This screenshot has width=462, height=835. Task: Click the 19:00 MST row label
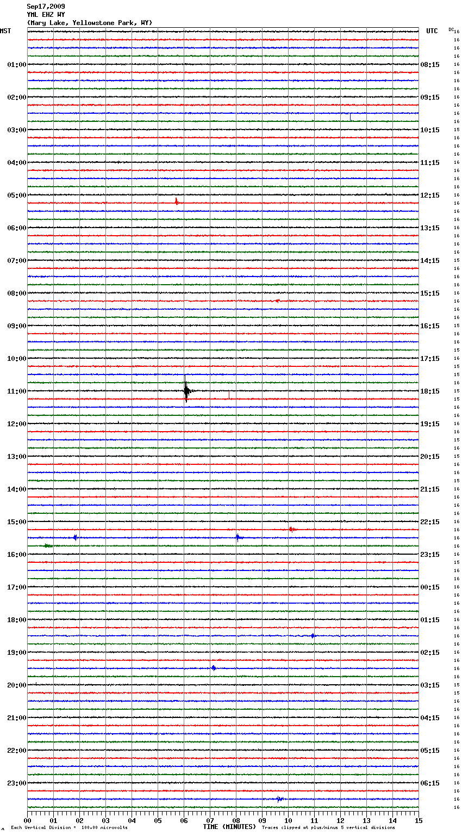(x=16, y=653)
